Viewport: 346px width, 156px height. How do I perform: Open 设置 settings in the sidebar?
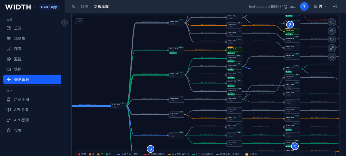[x=32, y=130]
